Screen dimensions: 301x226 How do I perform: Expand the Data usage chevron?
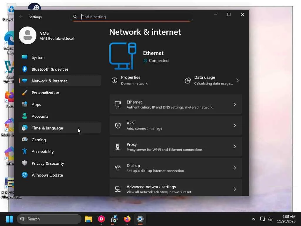[x=238, y=80]
